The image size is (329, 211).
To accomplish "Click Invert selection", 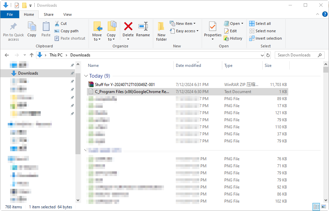I will 265,38.
